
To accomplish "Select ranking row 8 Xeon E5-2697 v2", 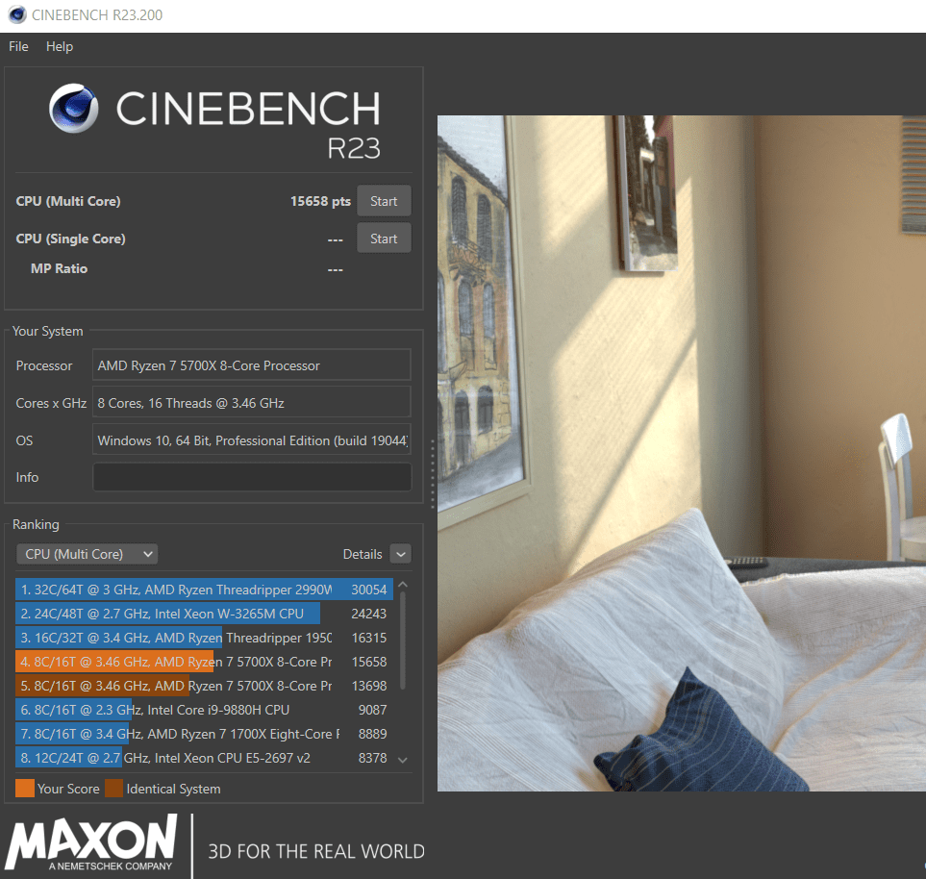I will [x=204, y=758].
